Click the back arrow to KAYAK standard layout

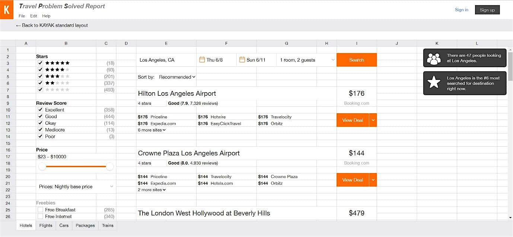[18, 26]
